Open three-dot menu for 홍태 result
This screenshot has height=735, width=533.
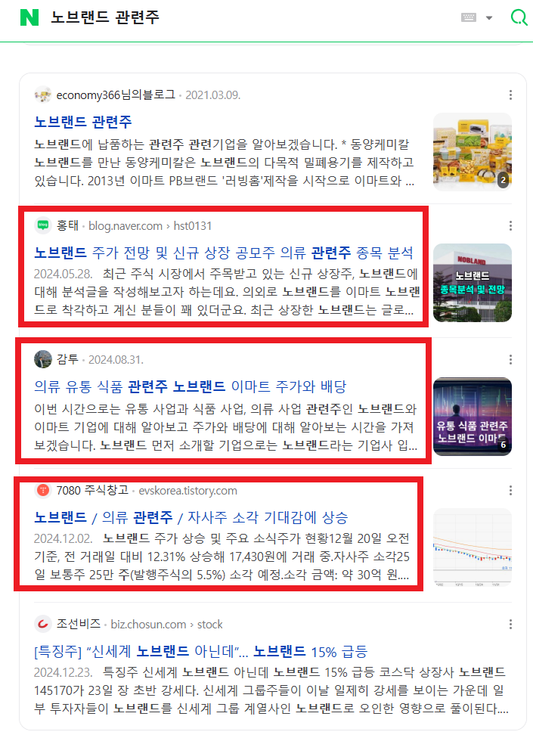pos(510,225)
